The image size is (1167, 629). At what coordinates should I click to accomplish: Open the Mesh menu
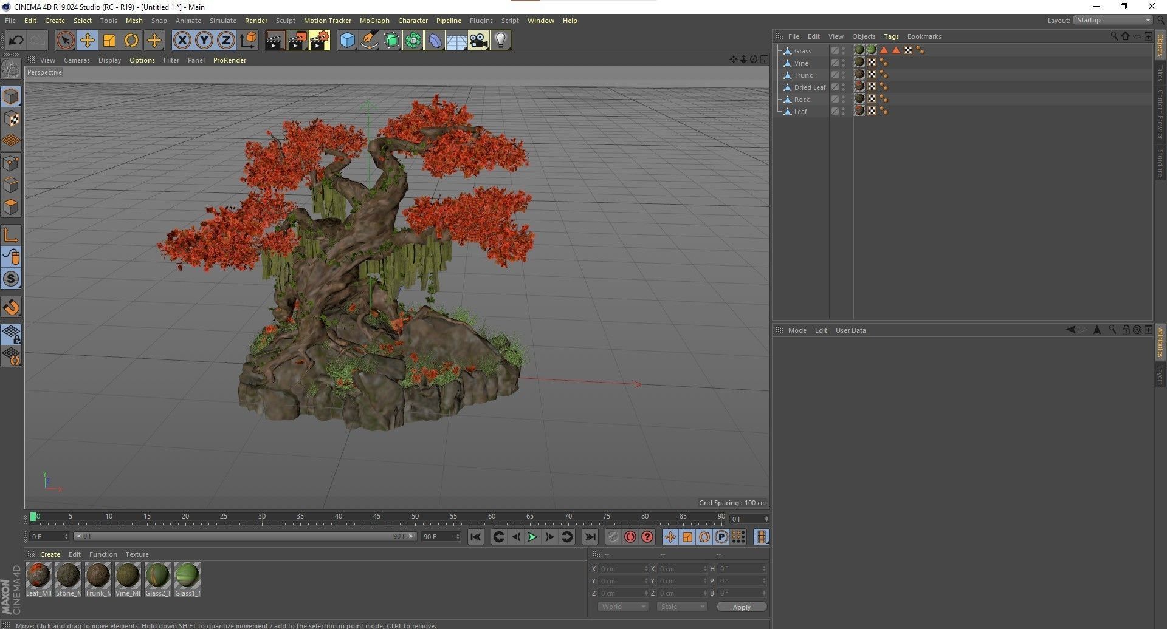134,21
